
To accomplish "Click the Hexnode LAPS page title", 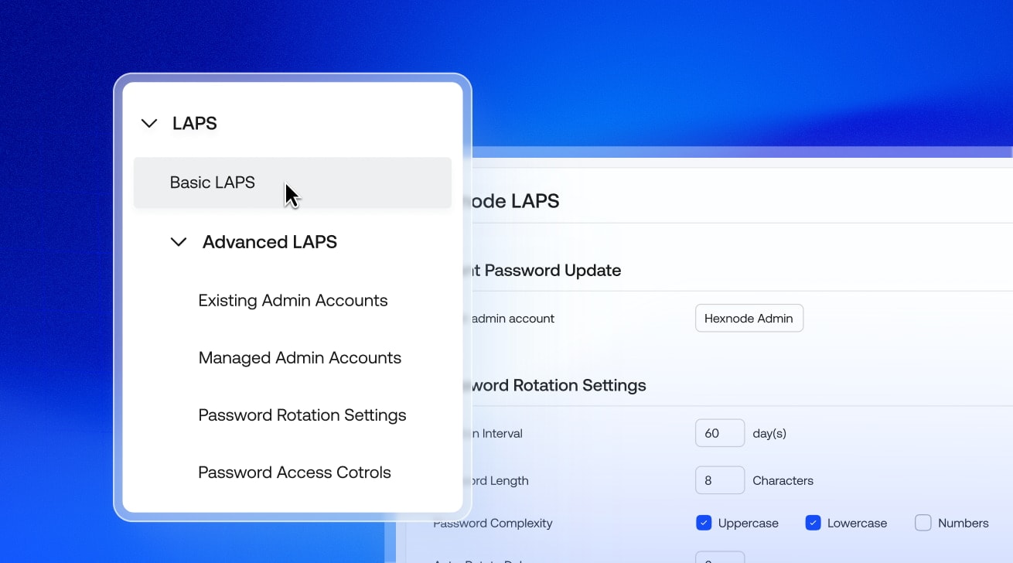I will [517, 201].
